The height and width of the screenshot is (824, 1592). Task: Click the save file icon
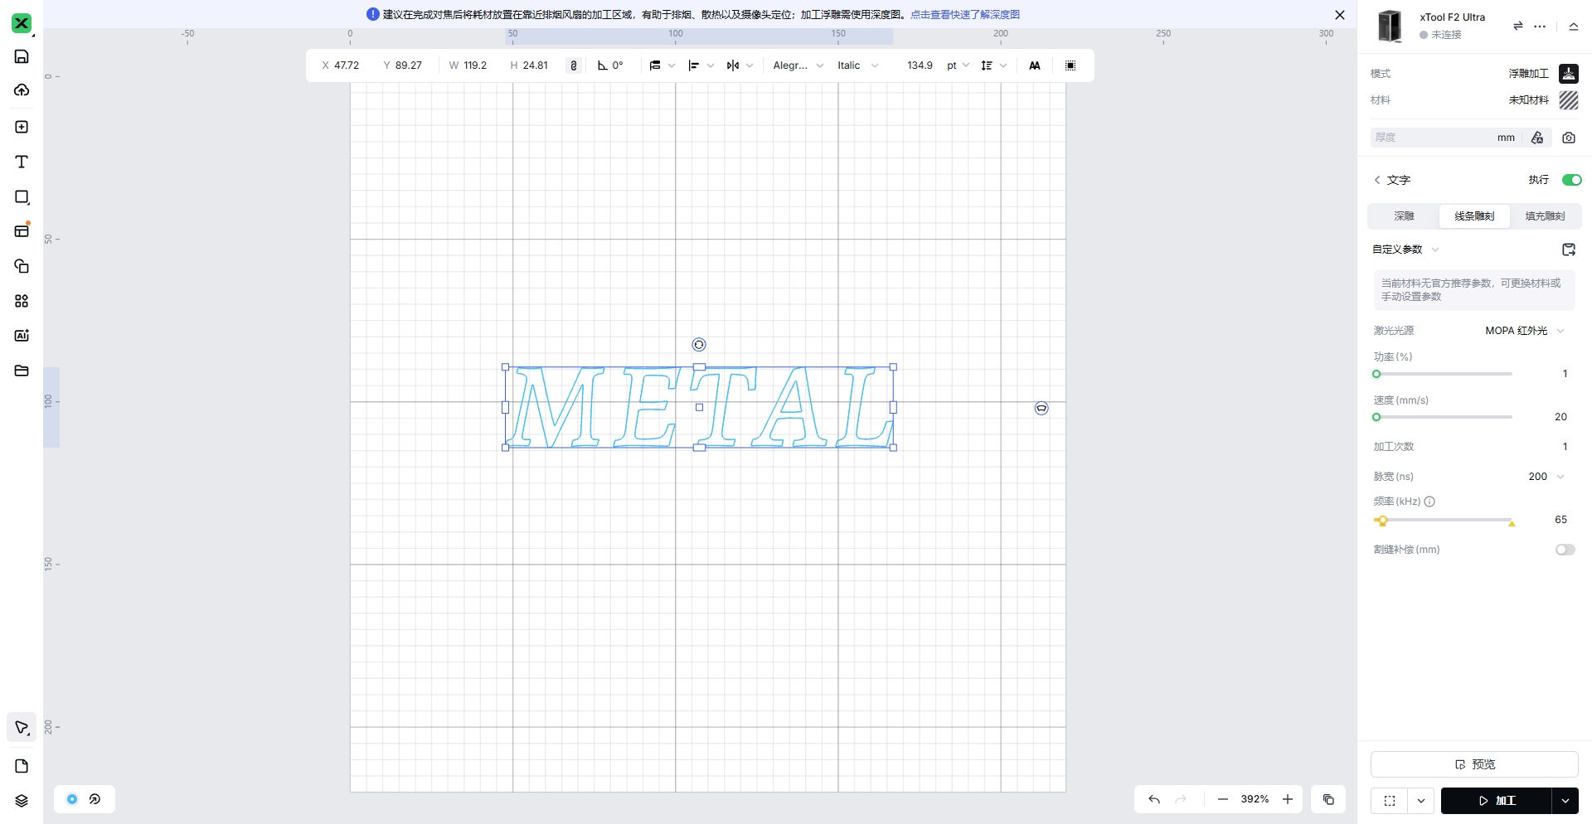(x=22, y=56)
